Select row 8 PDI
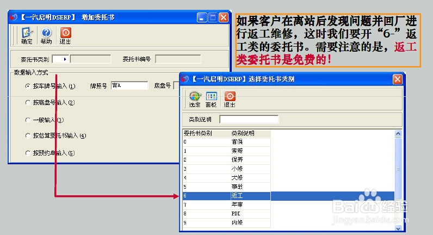The image size is (433, 235). pos(226,214)
